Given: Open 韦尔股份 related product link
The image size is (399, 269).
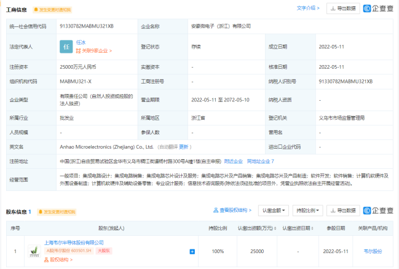Looking at the screenshot, I should coord(373,251).
